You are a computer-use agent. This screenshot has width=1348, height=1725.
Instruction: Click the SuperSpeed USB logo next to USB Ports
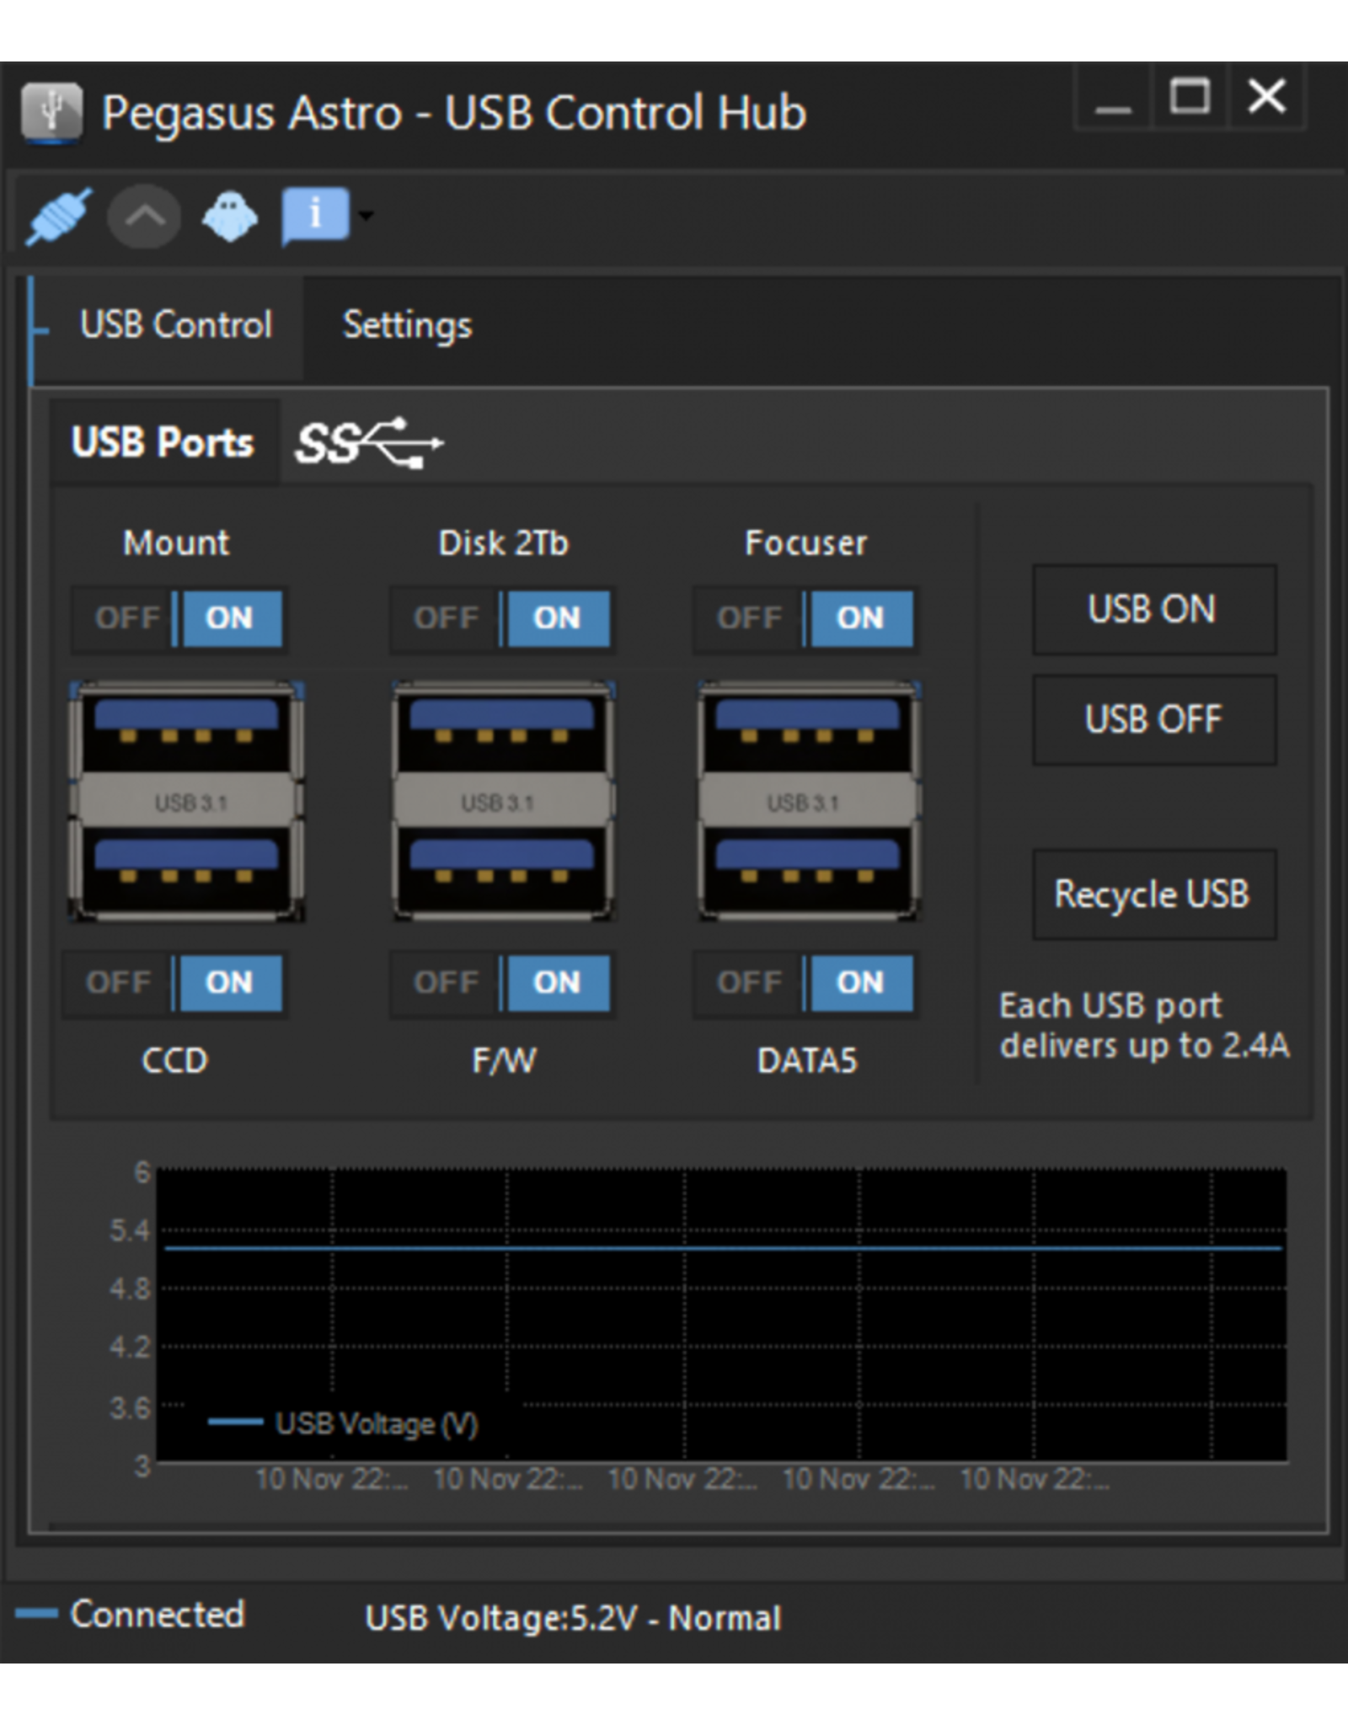(369, 444)
